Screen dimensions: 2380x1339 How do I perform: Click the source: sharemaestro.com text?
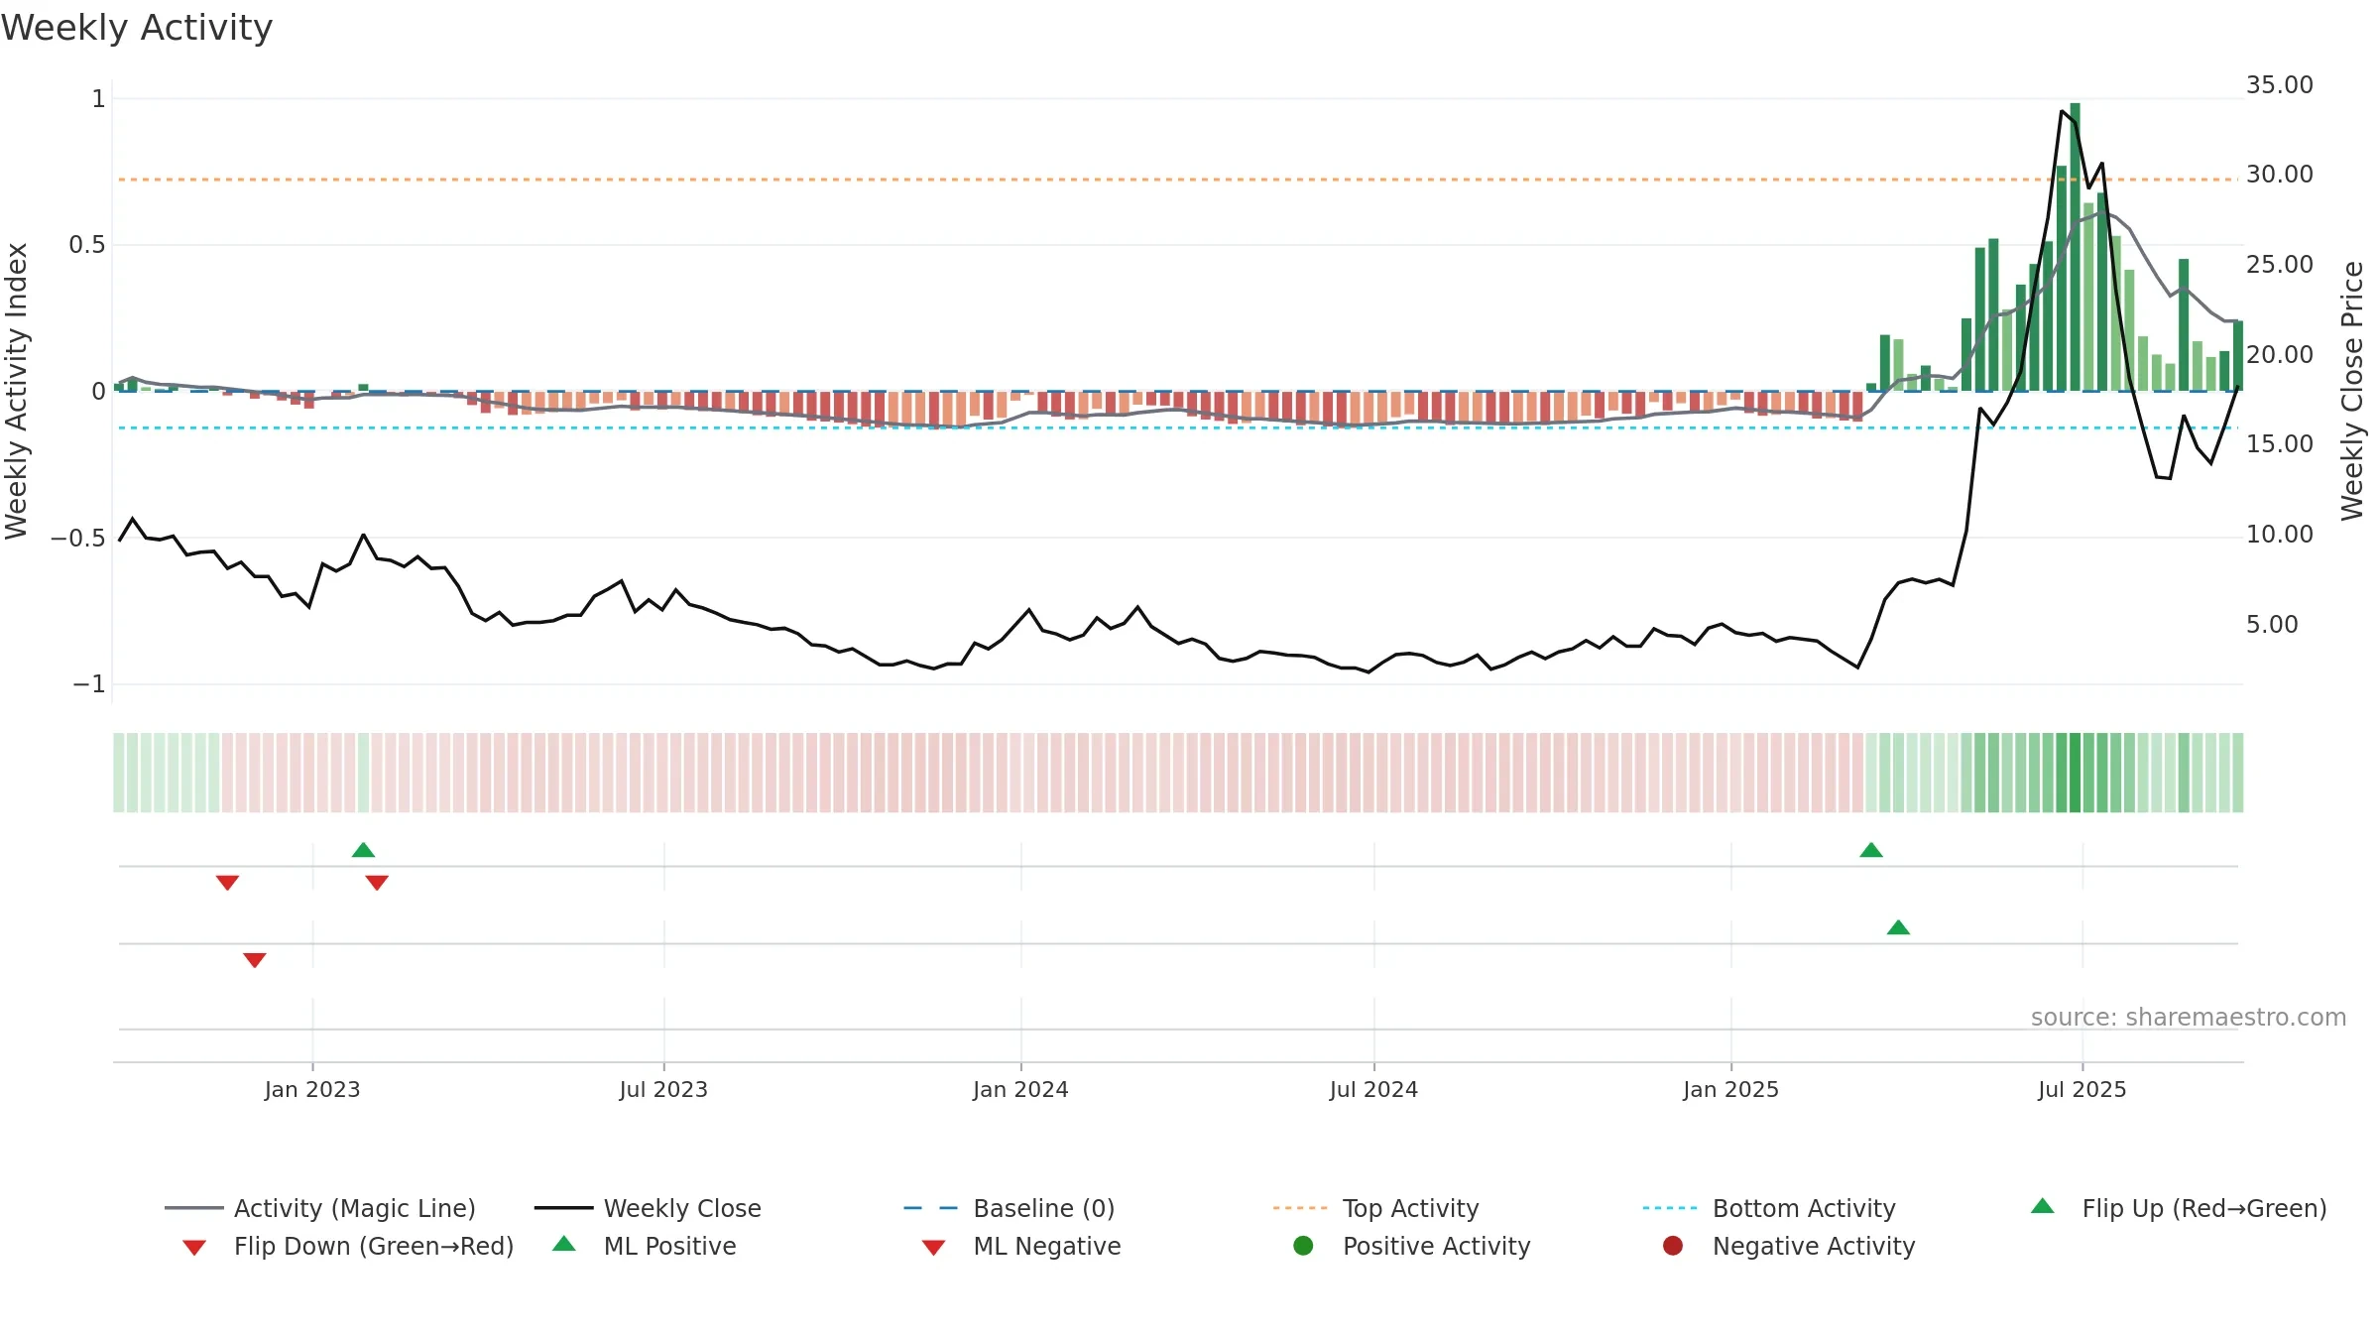point(2189,1017)
